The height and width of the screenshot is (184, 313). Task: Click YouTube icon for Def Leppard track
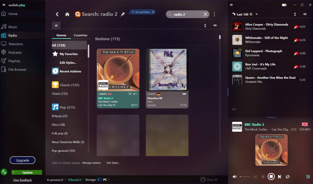coord(296,53)
